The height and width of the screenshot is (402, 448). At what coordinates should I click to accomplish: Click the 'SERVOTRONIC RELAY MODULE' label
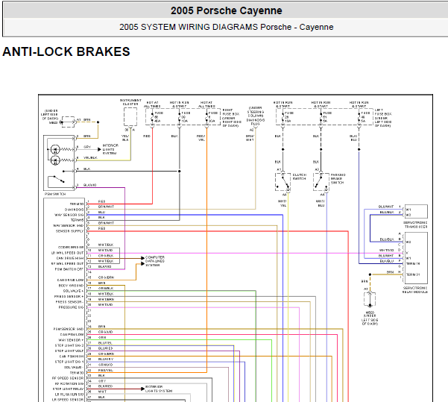coord(415,290)
